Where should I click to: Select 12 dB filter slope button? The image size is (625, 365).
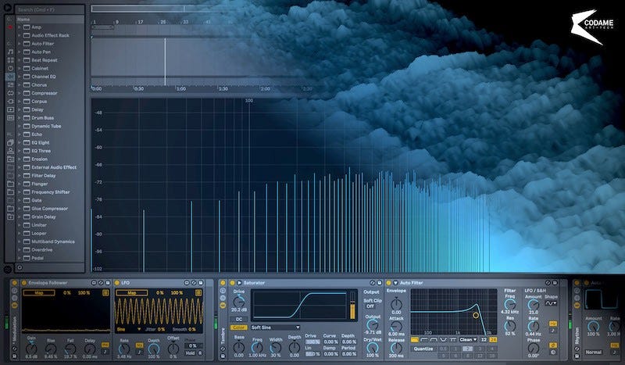484,339
